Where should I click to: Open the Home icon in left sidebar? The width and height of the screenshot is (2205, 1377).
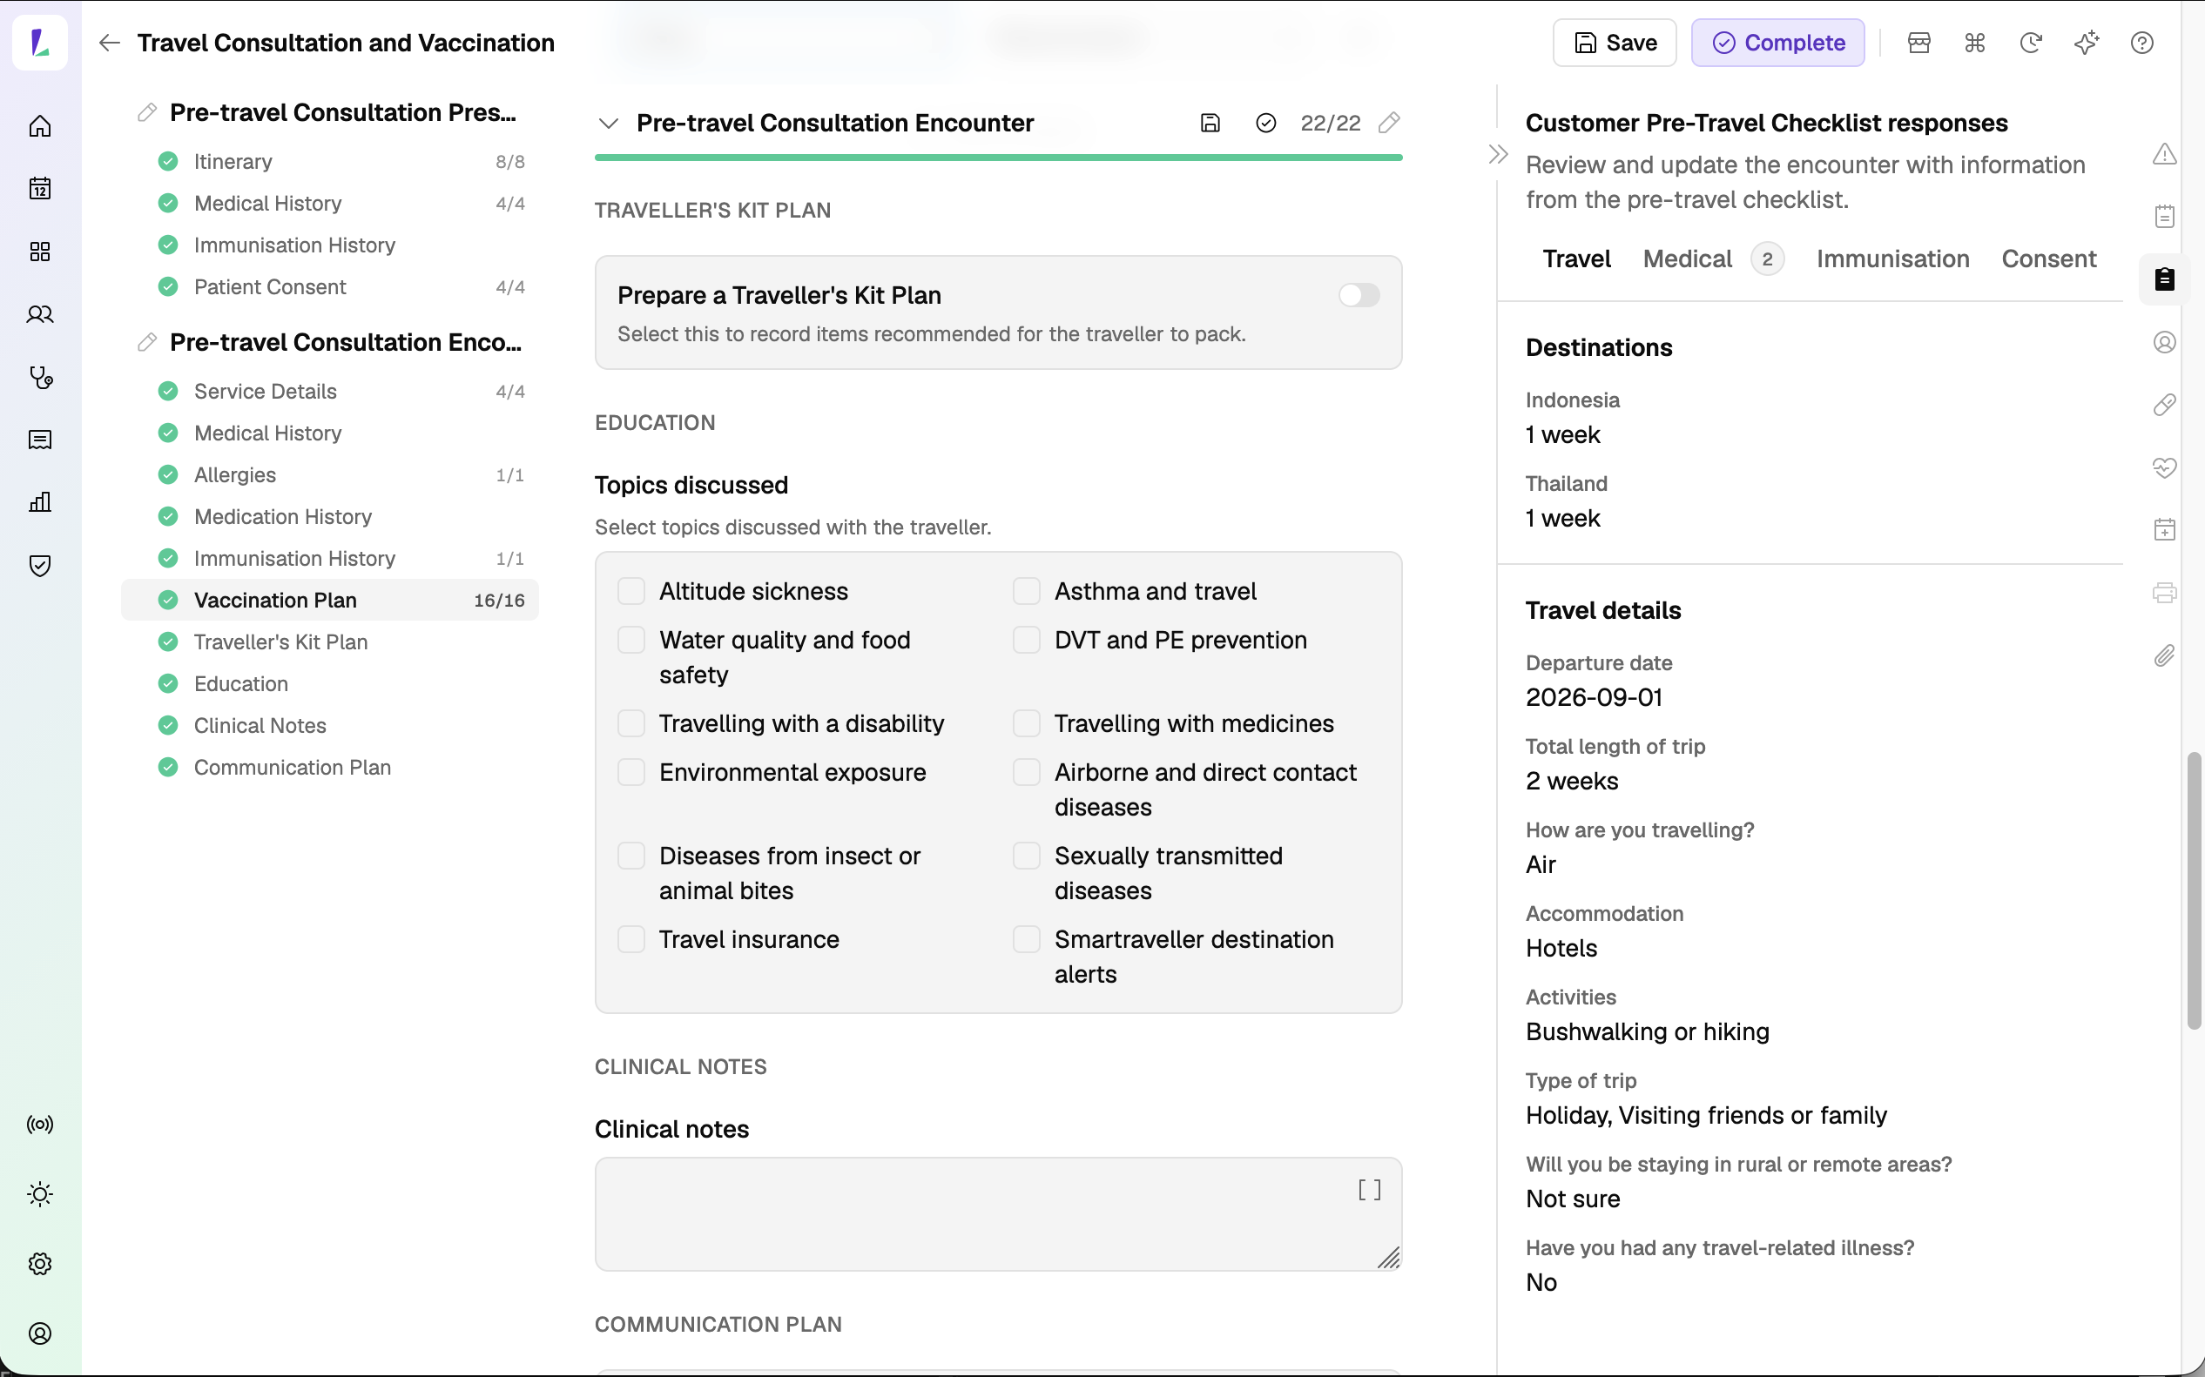click(40, 125)
